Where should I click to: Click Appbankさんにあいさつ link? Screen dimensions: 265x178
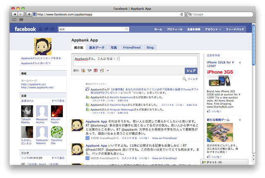tap(36, 63)
